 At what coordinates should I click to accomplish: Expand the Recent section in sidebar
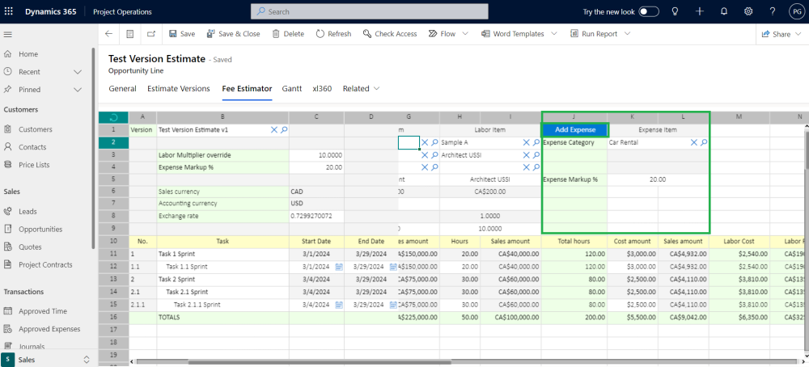(x=78, y=72)
